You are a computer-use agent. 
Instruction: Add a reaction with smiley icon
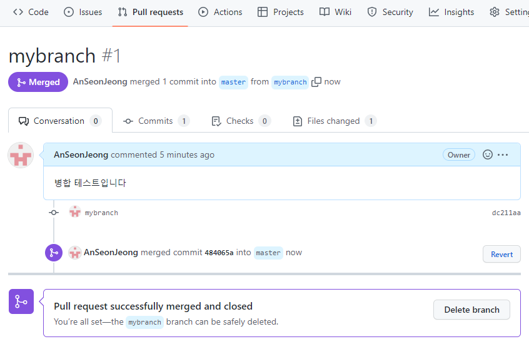tap(488, 154)
